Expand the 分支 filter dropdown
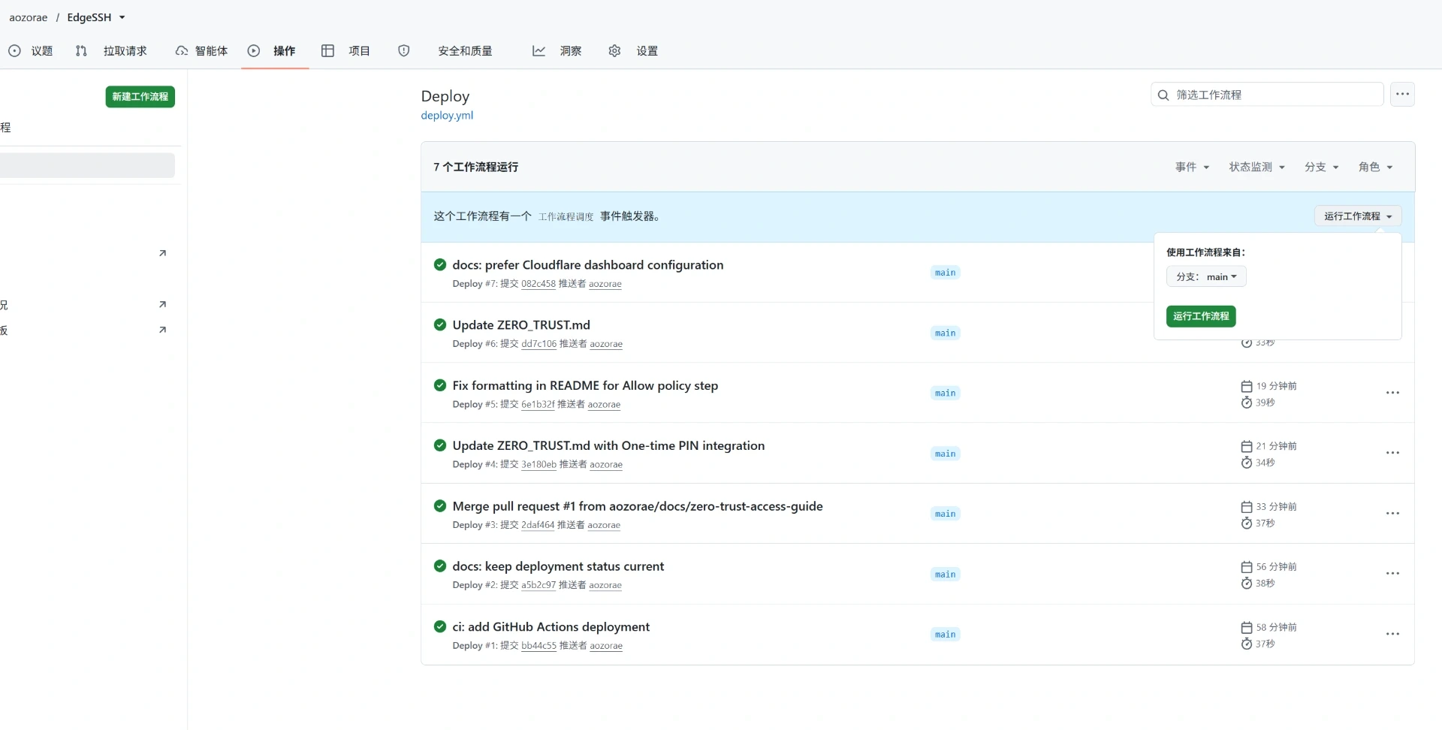1442x730 pixels. point(1321,167)
